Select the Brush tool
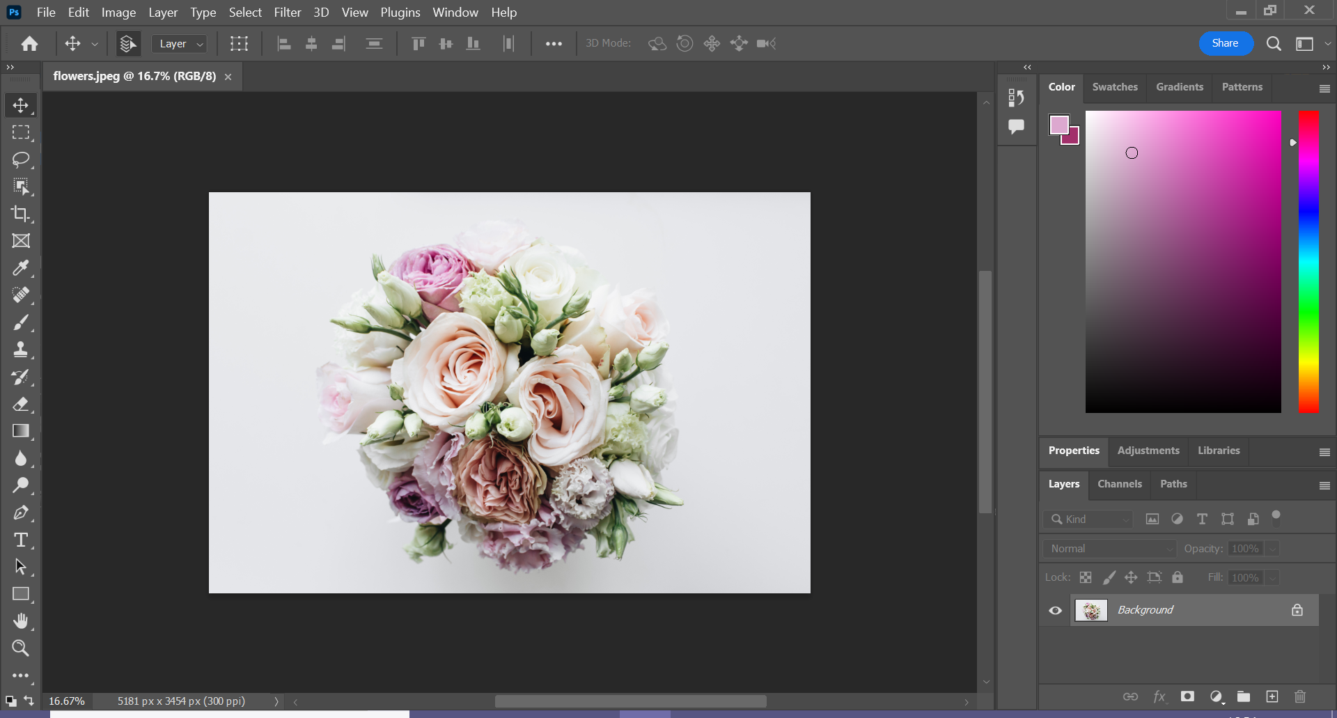 click(x=21, y=322)
